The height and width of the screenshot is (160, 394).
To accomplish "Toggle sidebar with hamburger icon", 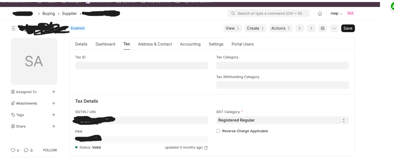I will [x=14, y=28].
